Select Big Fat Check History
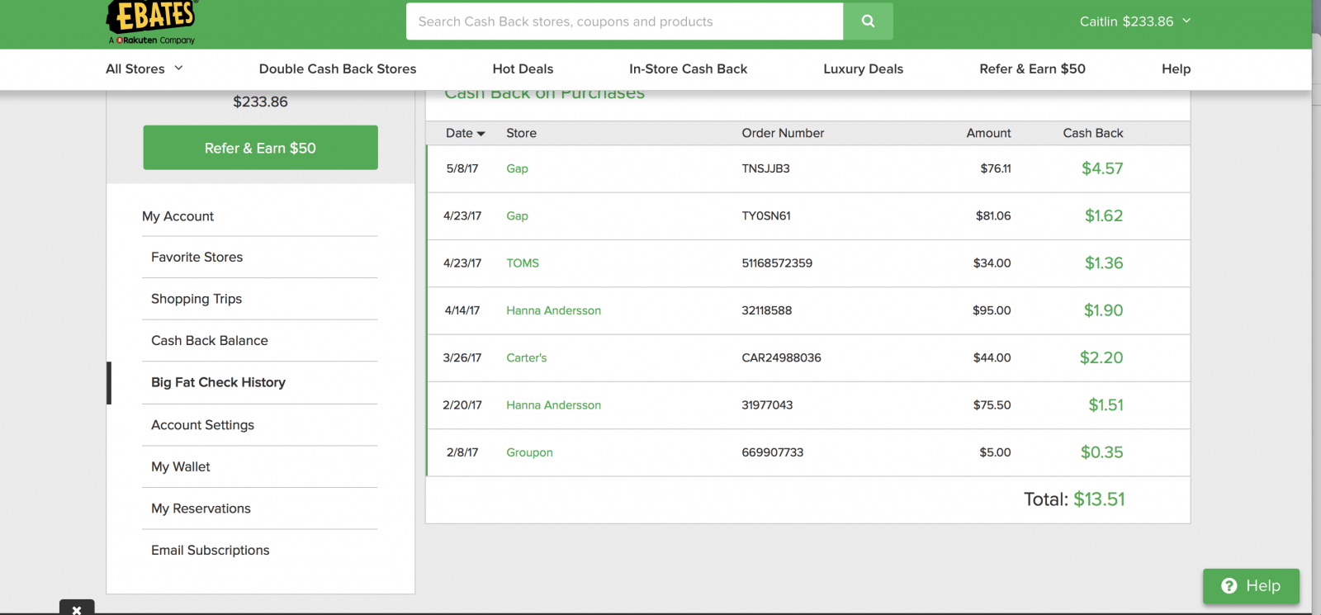The width and height of the screenshot is (1321, 615). tap(218, 382)
